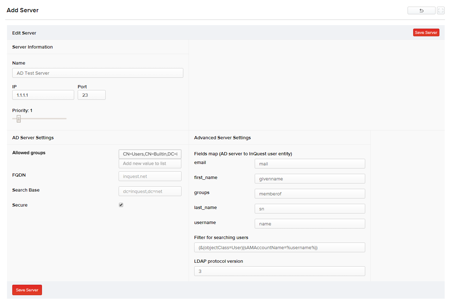Click the LDAP protocol version field
452x306 pixels.
point(280,271)
